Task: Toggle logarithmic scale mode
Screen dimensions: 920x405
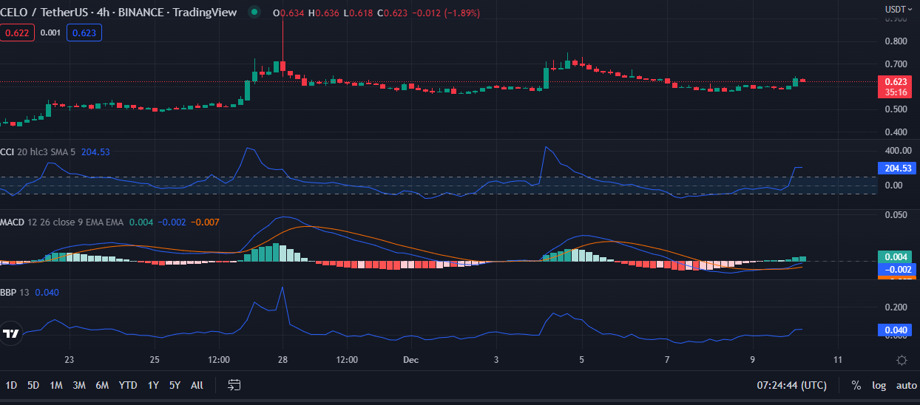Action: [x=879, y=385]
